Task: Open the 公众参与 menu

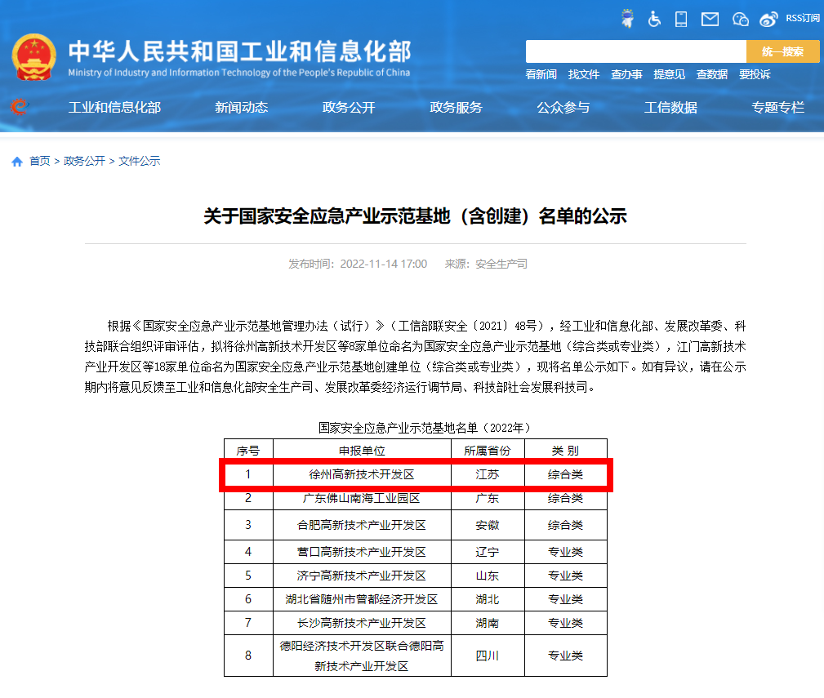Action: (x=563, y=108)
